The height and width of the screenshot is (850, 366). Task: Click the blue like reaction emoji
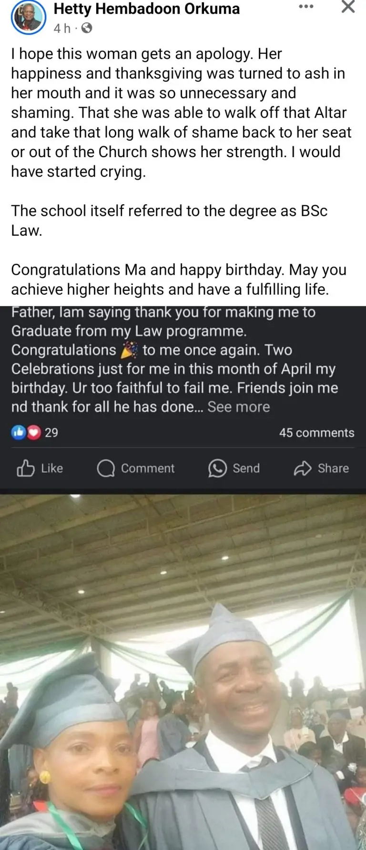19,432
